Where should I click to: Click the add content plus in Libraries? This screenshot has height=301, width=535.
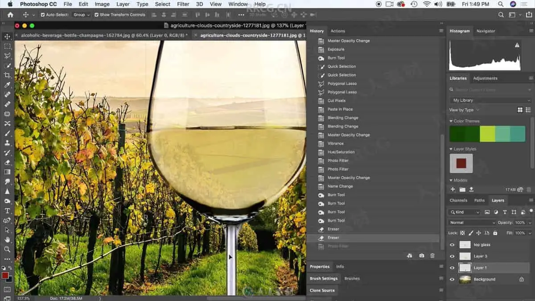(x=453, y=190)
